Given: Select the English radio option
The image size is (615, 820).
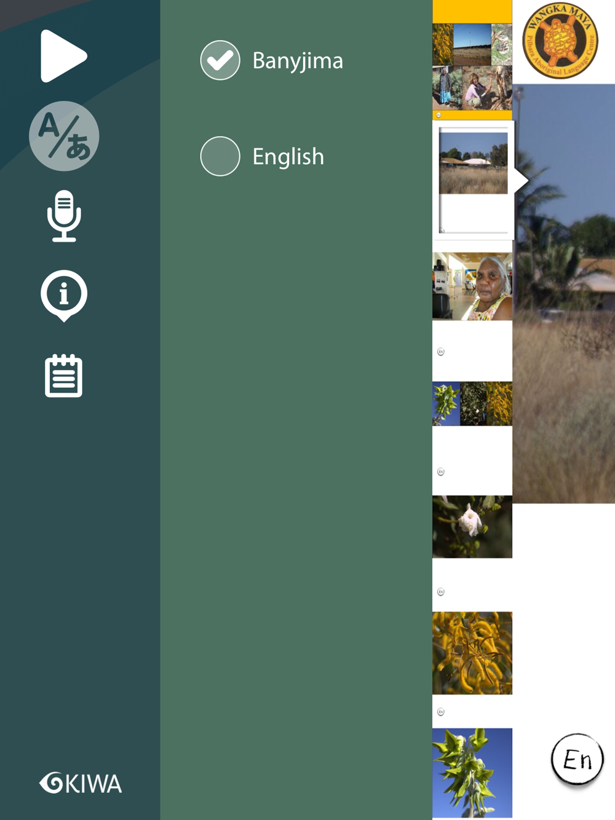Looking at the screenshot, I should [220, 156].
